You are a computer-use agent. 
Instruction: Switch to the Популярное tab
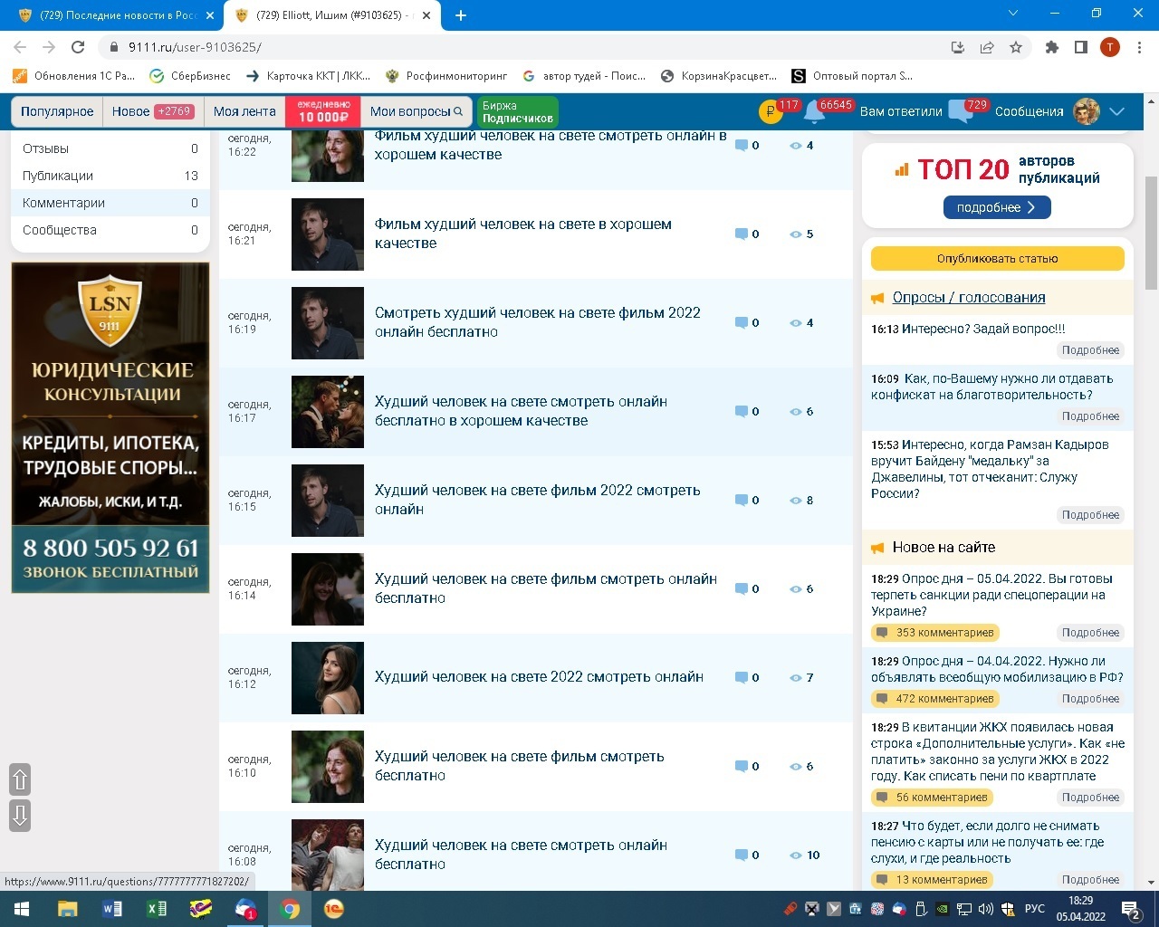57,111
